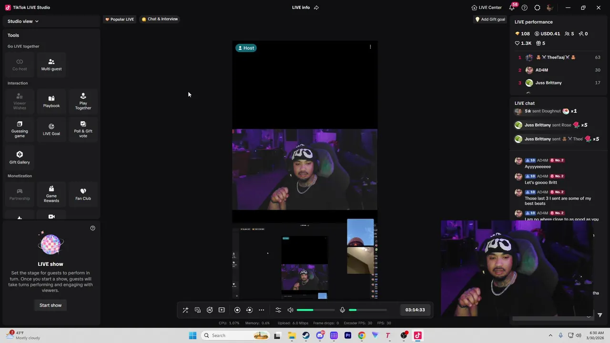Click the USD0.41 earnings stat
Screen dimensions: 610x343
coord(547,34)
